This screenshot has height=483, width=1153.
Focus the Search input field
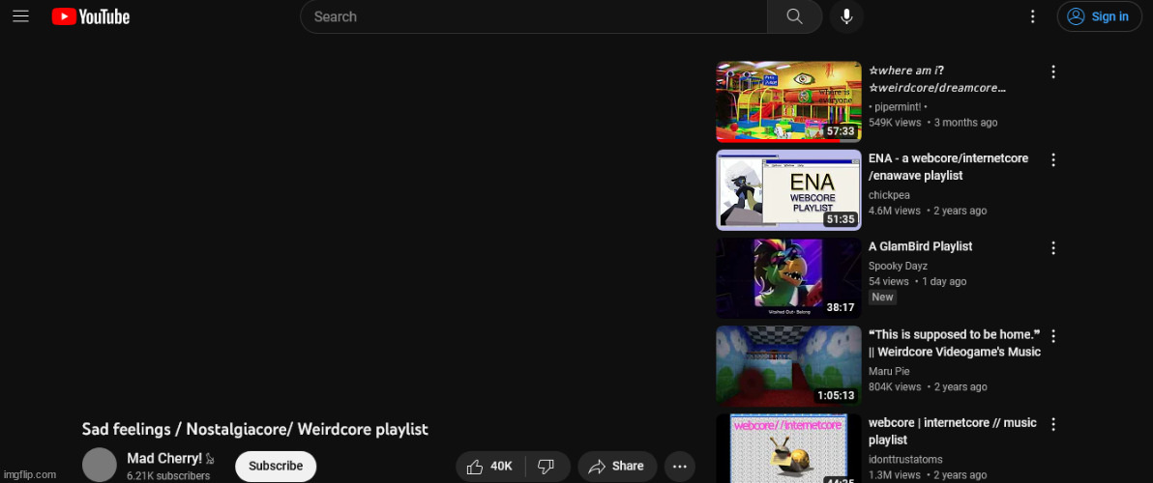tap(534, 16)
